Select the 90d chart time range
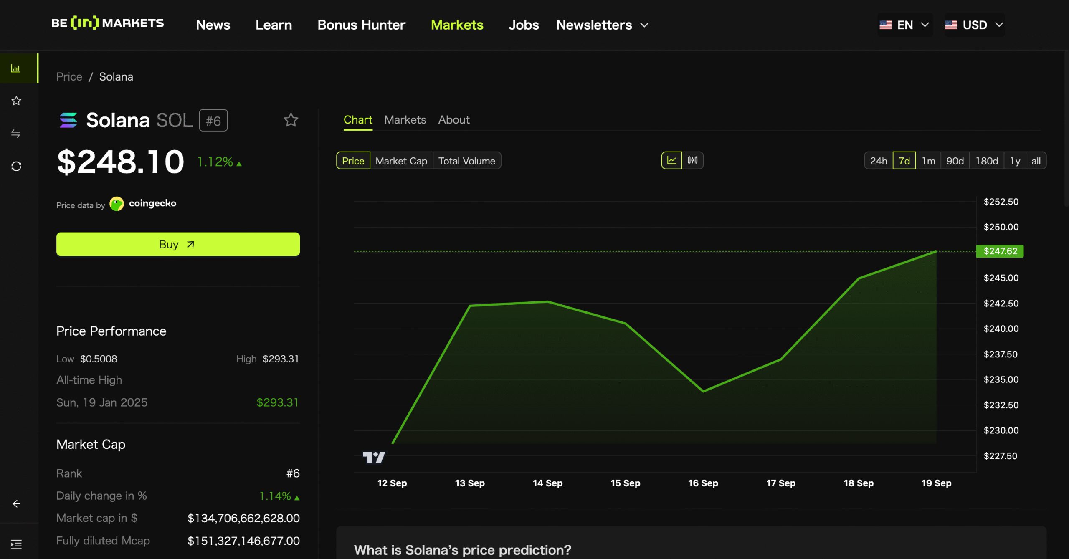 [955, 161]
